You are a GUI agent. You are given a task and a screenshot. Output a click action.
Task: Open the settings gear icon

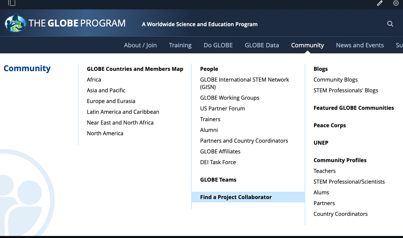396,3
